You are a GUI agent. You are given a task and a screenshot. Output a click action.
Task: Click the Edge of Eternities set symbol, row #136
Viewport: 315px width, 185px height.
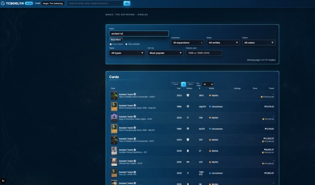188,118
